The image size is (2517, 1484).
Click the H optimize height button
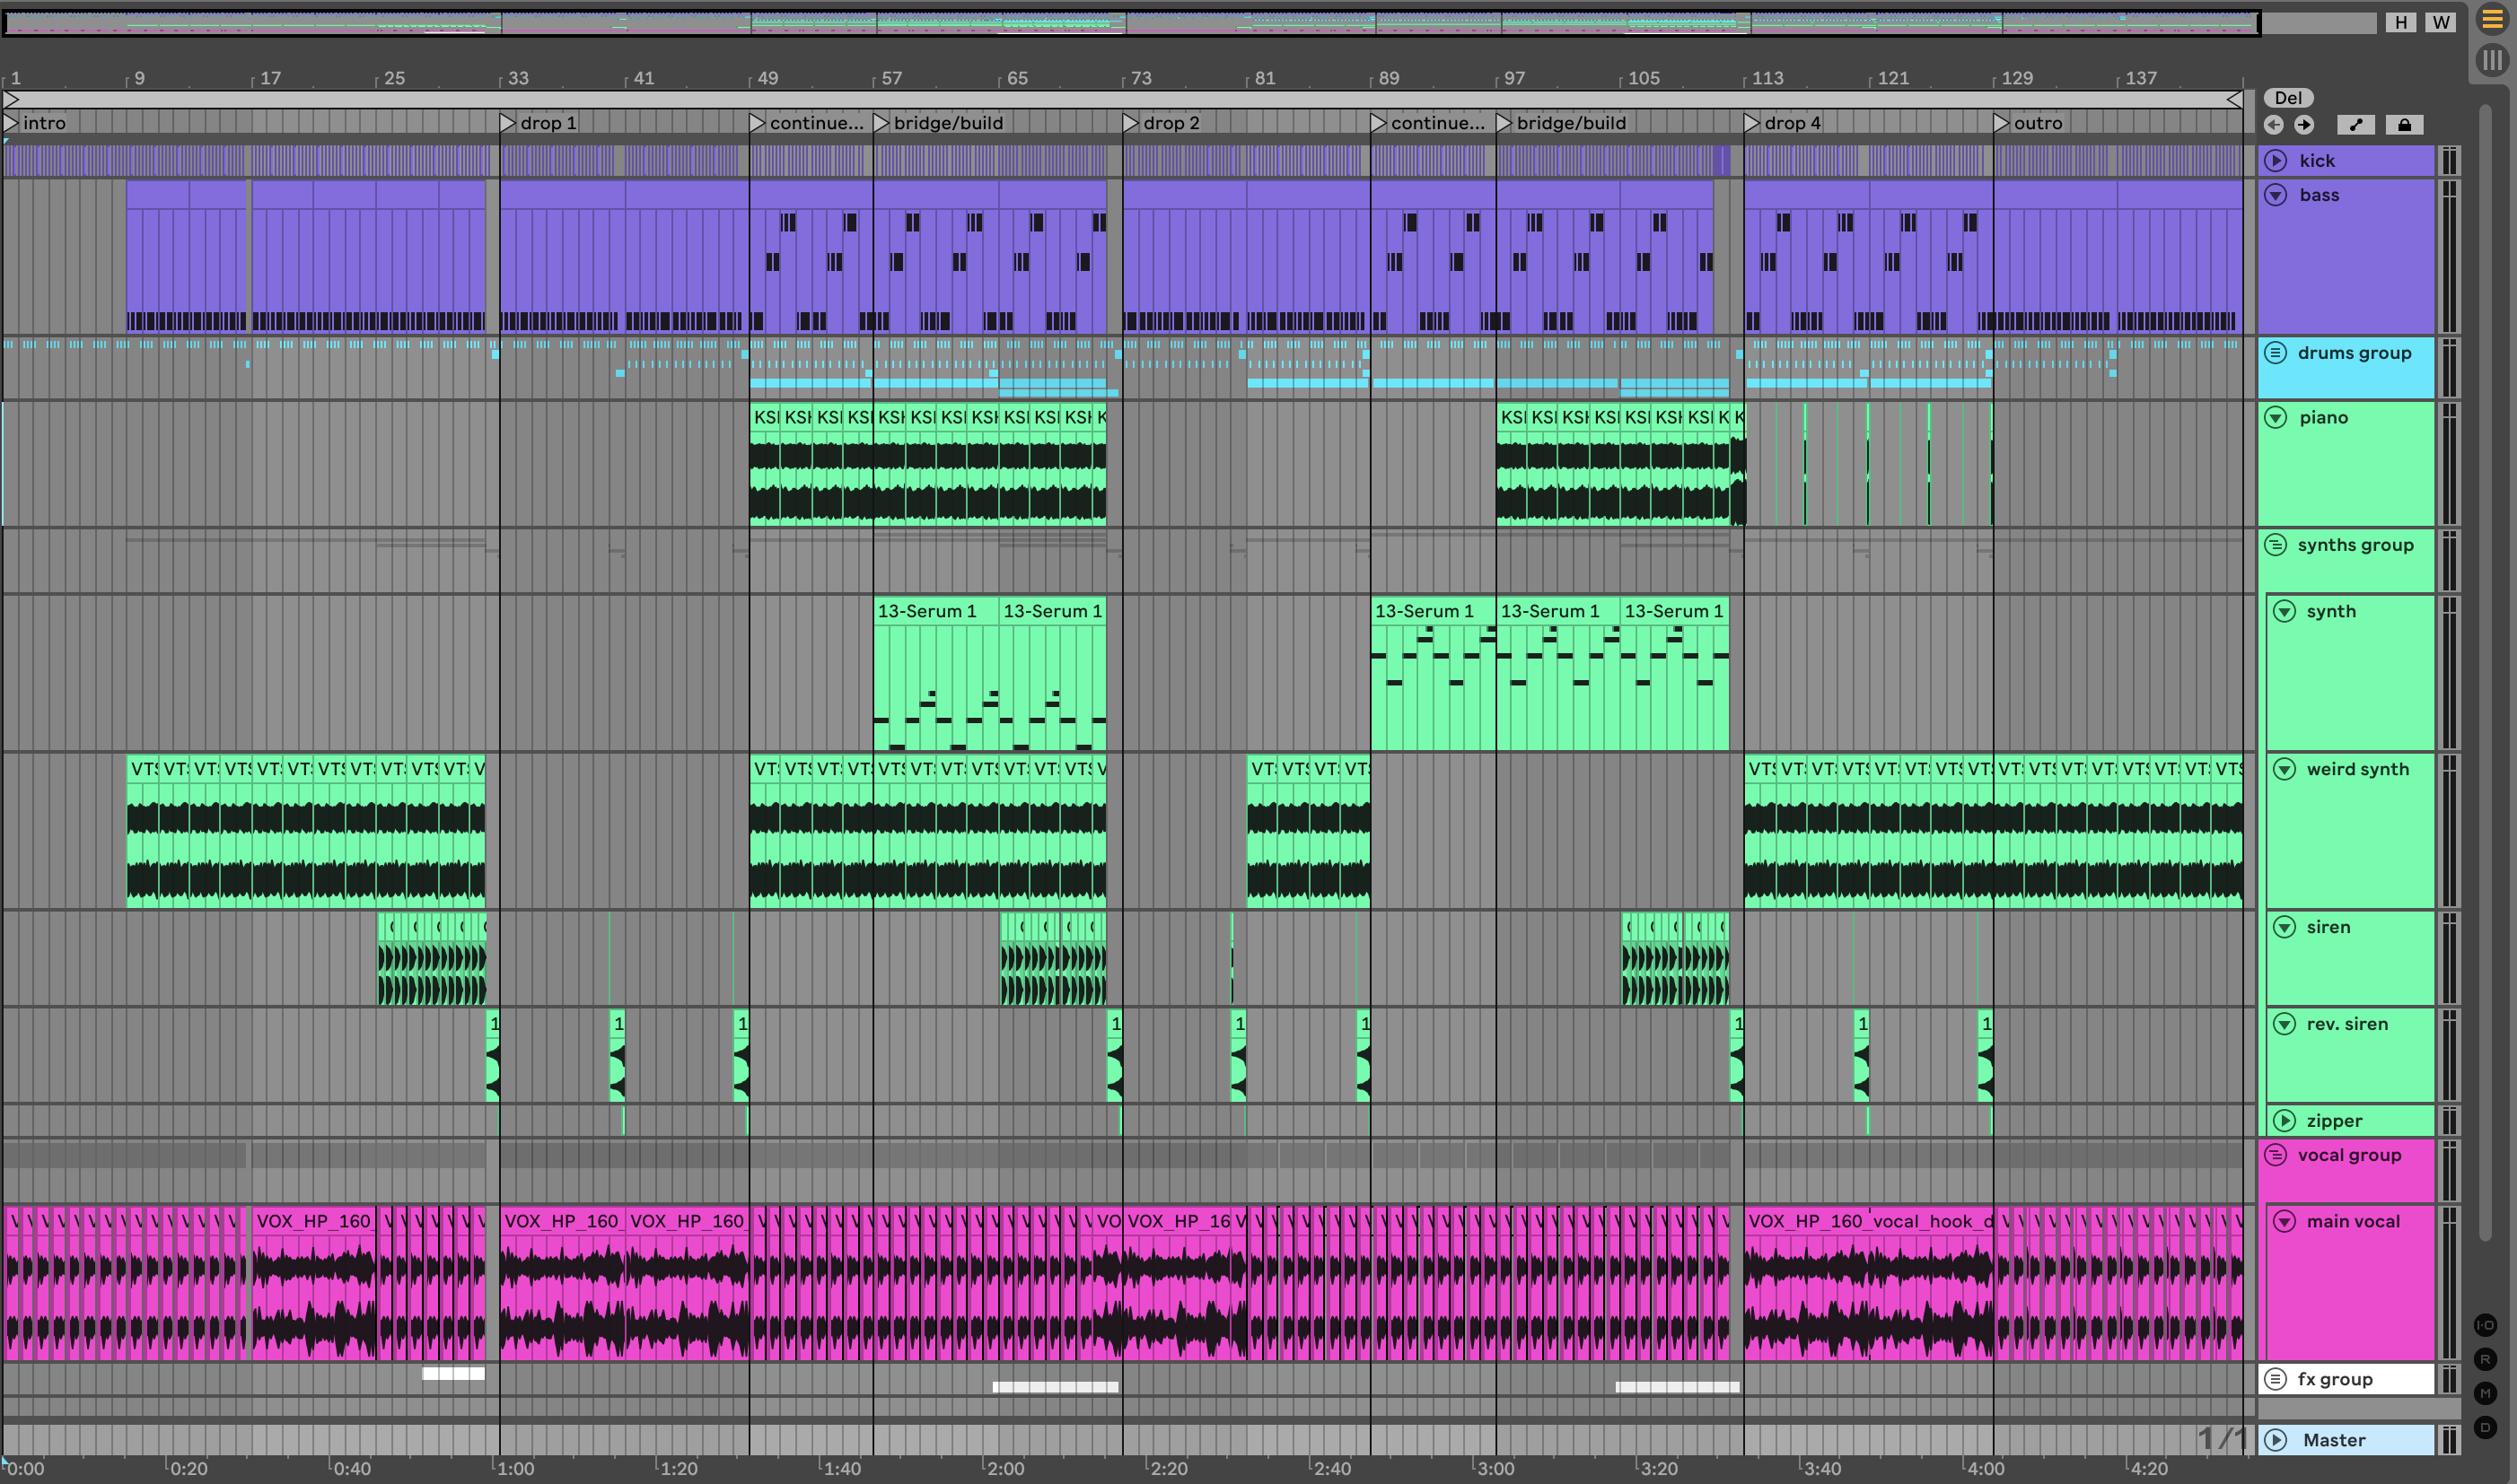[2401, 22]
